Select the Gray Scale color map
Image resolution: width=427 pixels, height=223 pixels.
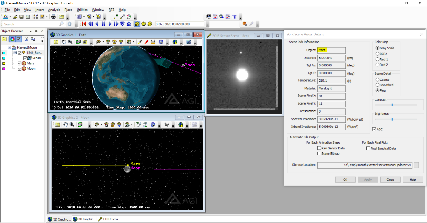click(x=378, y=48)
